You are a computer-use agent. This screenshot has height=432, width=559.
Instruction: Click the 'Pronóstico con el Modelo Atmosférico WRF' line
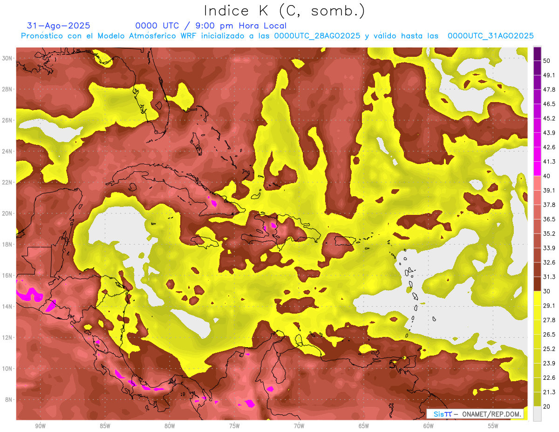click(x=277, y=36)
